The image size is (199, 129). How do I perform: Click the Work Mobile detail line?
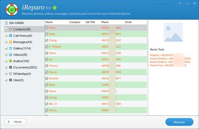click(x=170, y=62)
